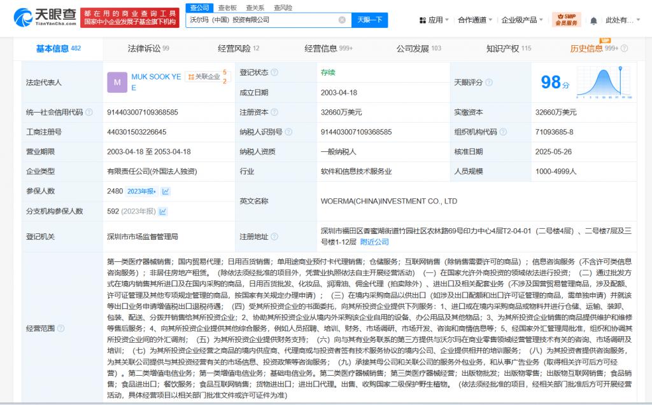Click help icon next to 注册资本
The image size is (652, 405).
[274, 112]
